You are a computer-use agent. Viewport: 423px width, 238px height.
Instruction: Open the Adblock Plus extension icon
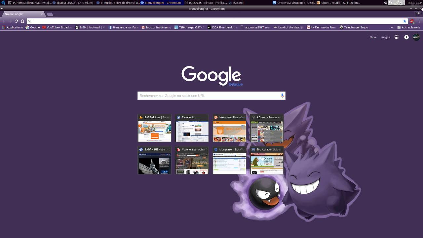pyautogui.click(x=412, y=21)
